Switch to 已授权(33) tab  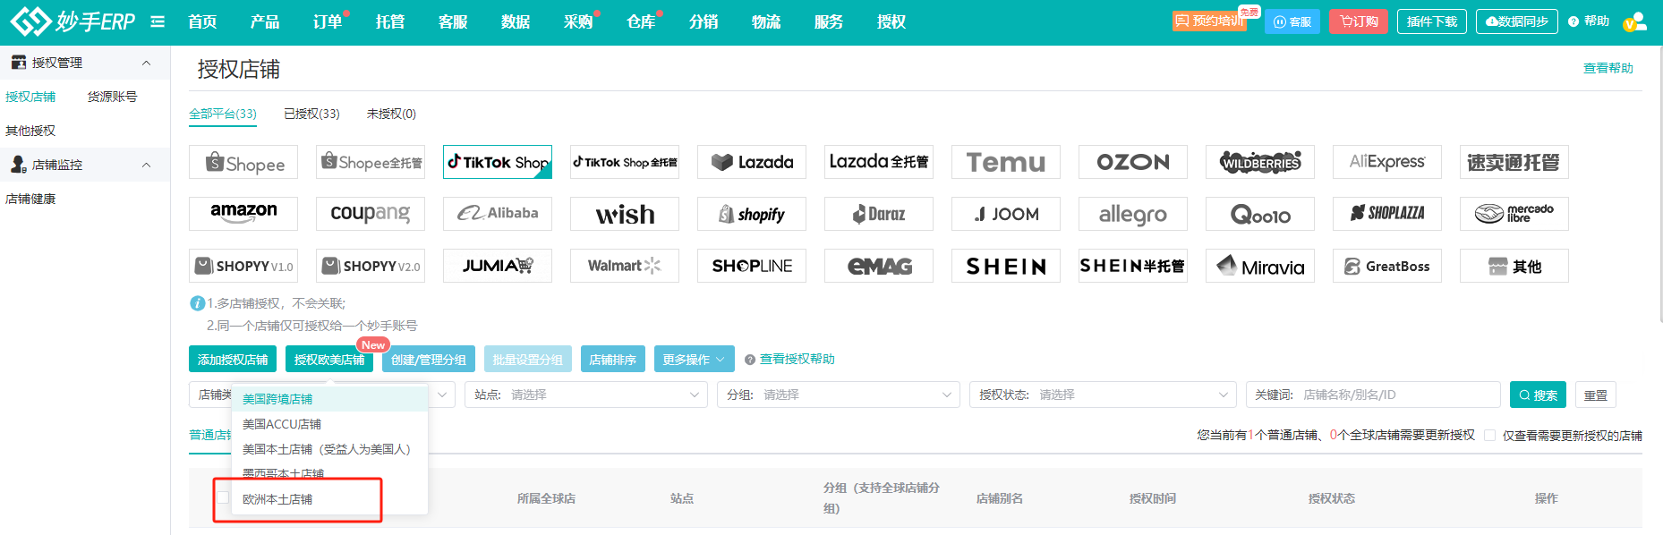pos(311,114)
